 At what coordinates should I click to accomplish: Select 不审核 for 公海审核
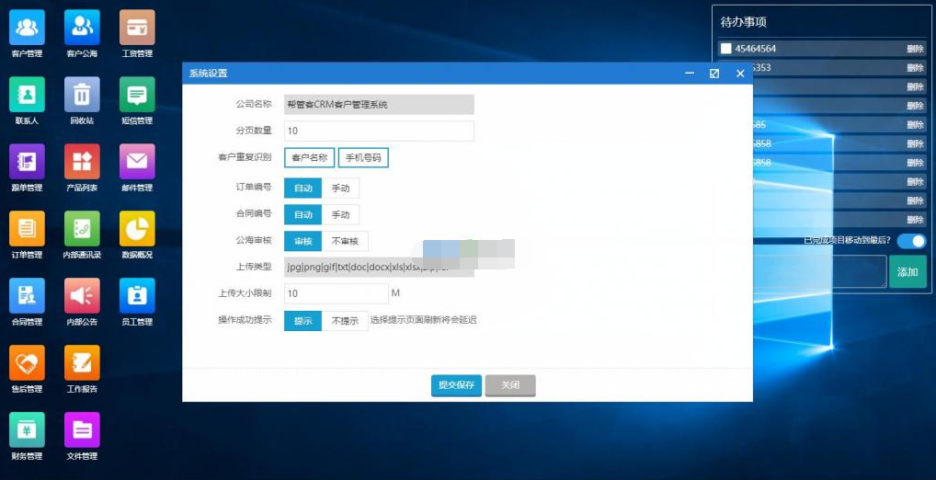[x=345, y=241]
